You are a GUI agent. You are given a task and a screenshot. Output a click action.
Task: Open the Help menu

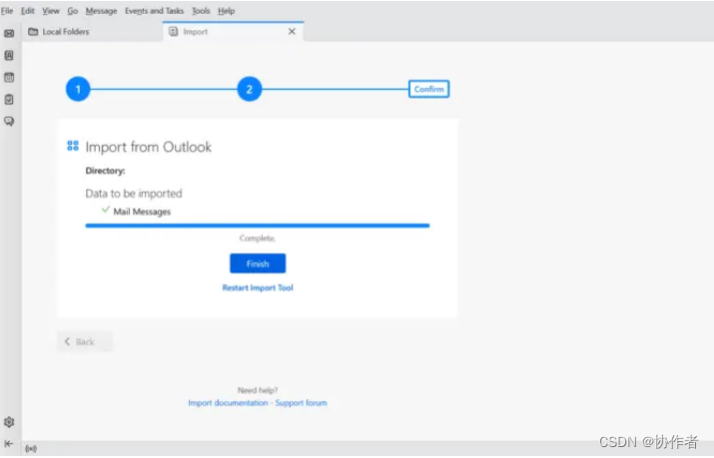click(227, 11)
